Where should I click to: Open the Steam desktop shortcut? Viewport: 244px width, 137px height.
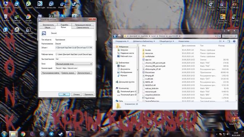click(x=74, y=5)
